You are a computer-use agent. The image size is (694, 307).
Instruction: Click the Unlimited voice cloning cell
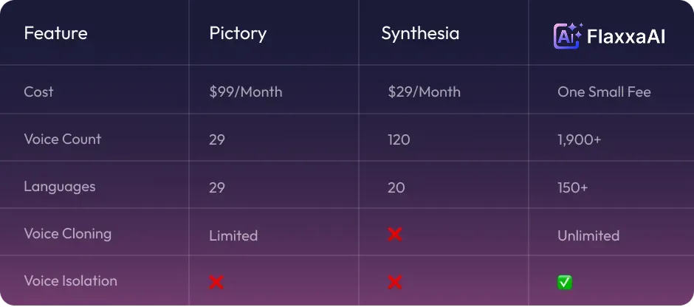click(x=588, y=235)
